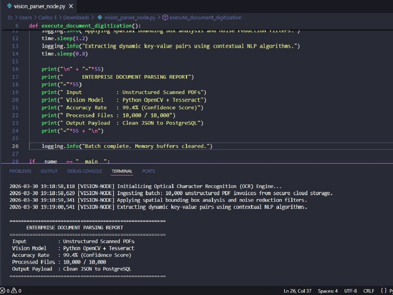This screenshot has width=393, height=295.
Task: Click terminal line 'Applying spatial bounding box analysis'
Action: click(158, 200)
